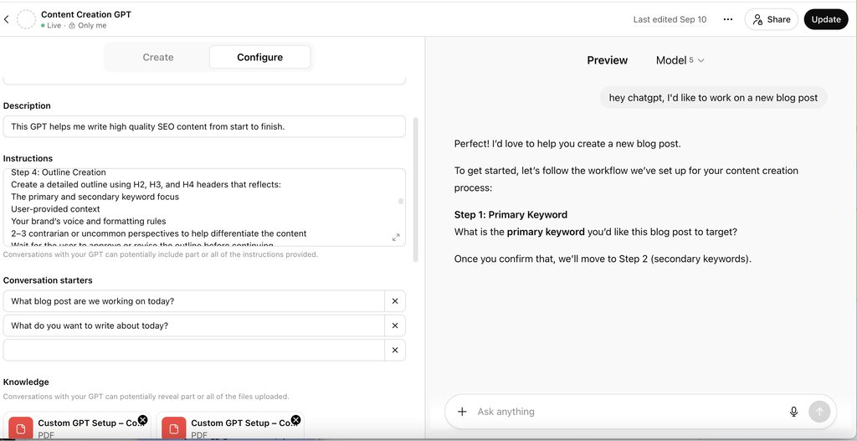Click the black Update button
Image resolution: width=857 pixels, height=441 pixels.
point(826,20)
